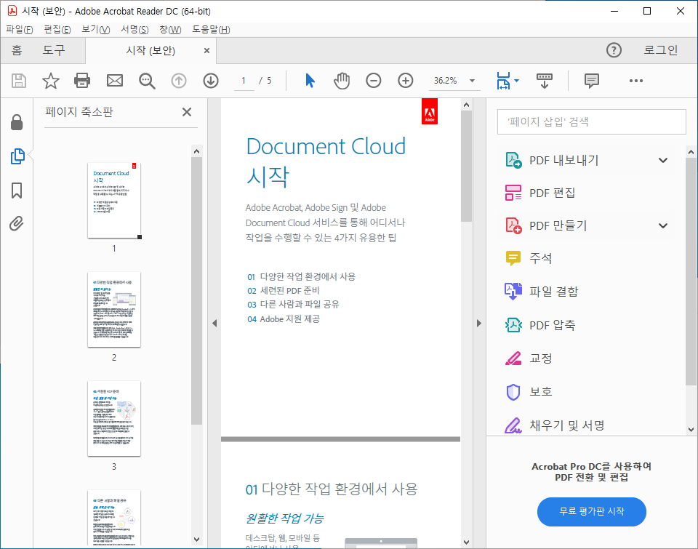The height and width of the screenshot is (549, 698).
Task: Click the Save file icon
Action: [x=19, y=81]
